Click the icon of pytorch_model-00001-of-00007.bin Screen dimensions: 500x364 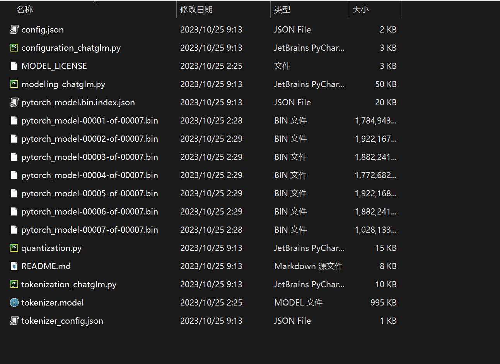coord(14,120)
